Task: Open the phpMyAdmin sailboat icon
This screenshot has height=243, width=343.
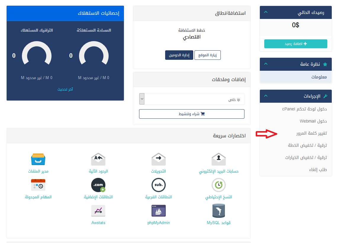Action: (159, 211)
